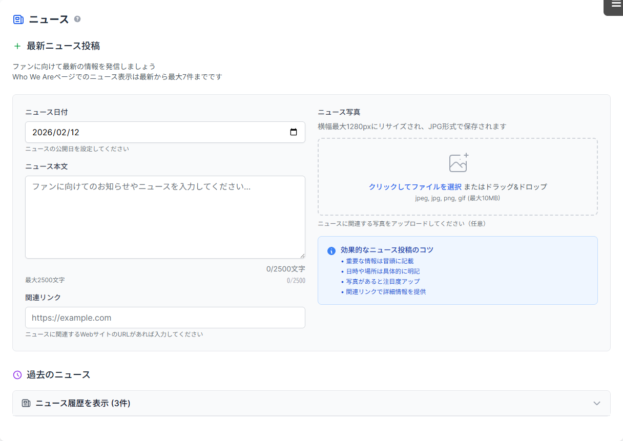
Task: Click the plus icon beside 最新ニュース投稿
Action: coord(17,46)
